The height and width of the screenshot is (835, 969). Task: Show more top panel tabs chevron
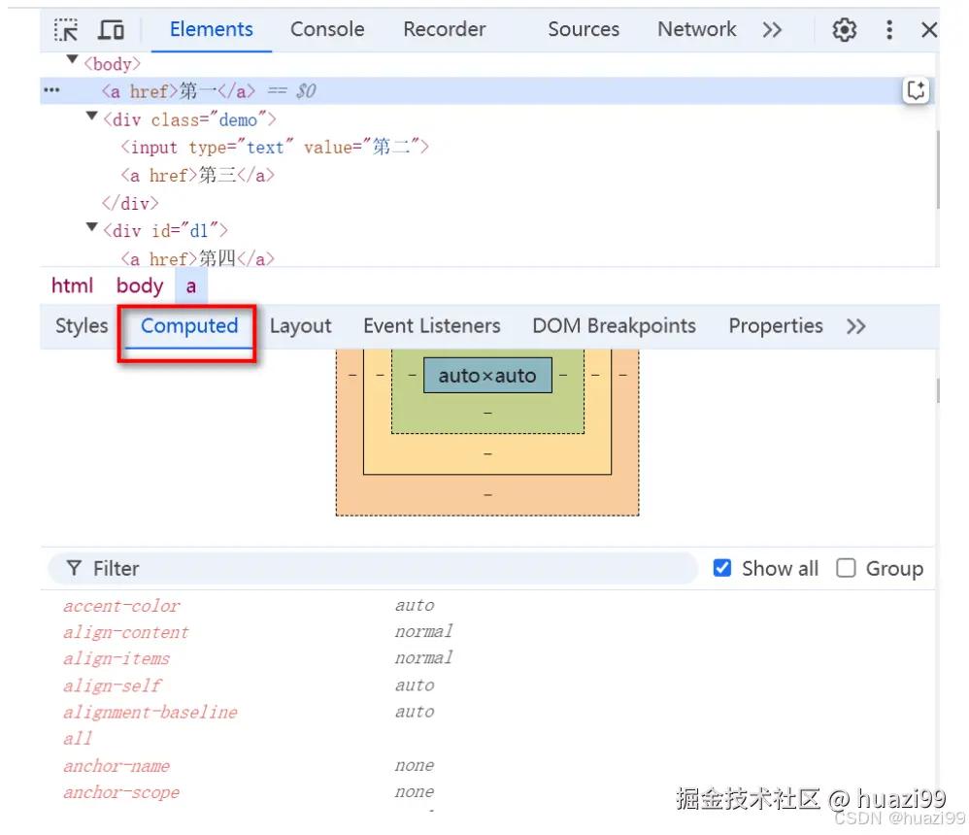(772, 30)
